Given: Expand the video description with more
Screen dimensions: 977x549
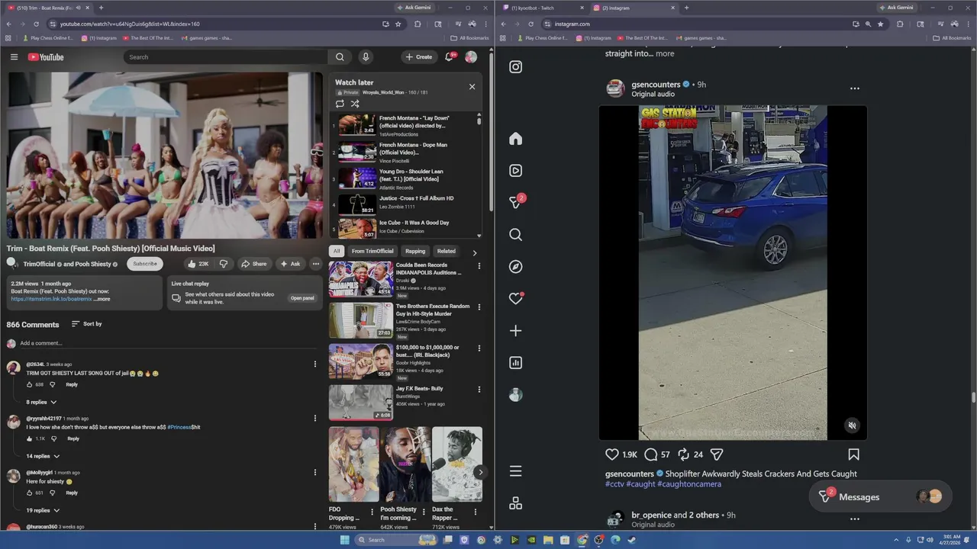Looking at the screenshot, I should 103,299.
